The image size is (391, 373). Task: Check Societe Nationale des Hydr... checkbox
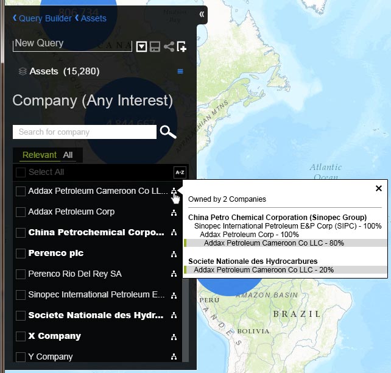(21, 316)
